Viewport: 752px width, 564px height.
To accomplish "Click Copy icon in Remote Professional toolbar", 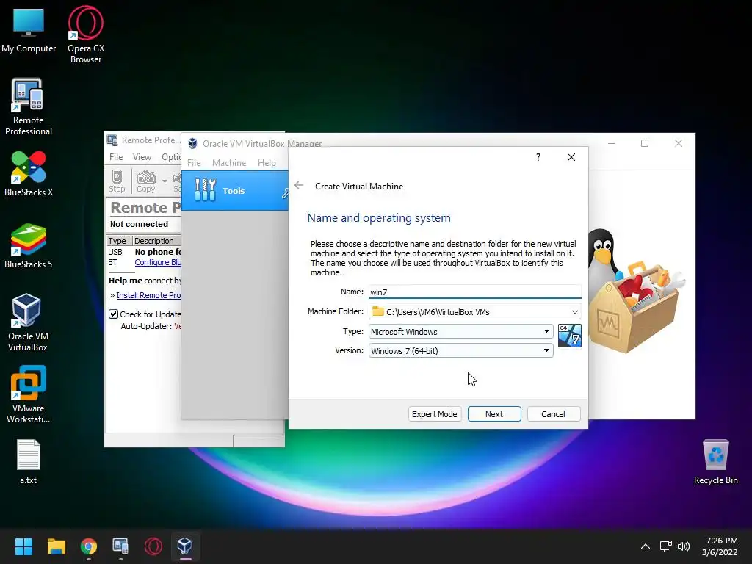I will pyautogui.click(x=146, y=181).
